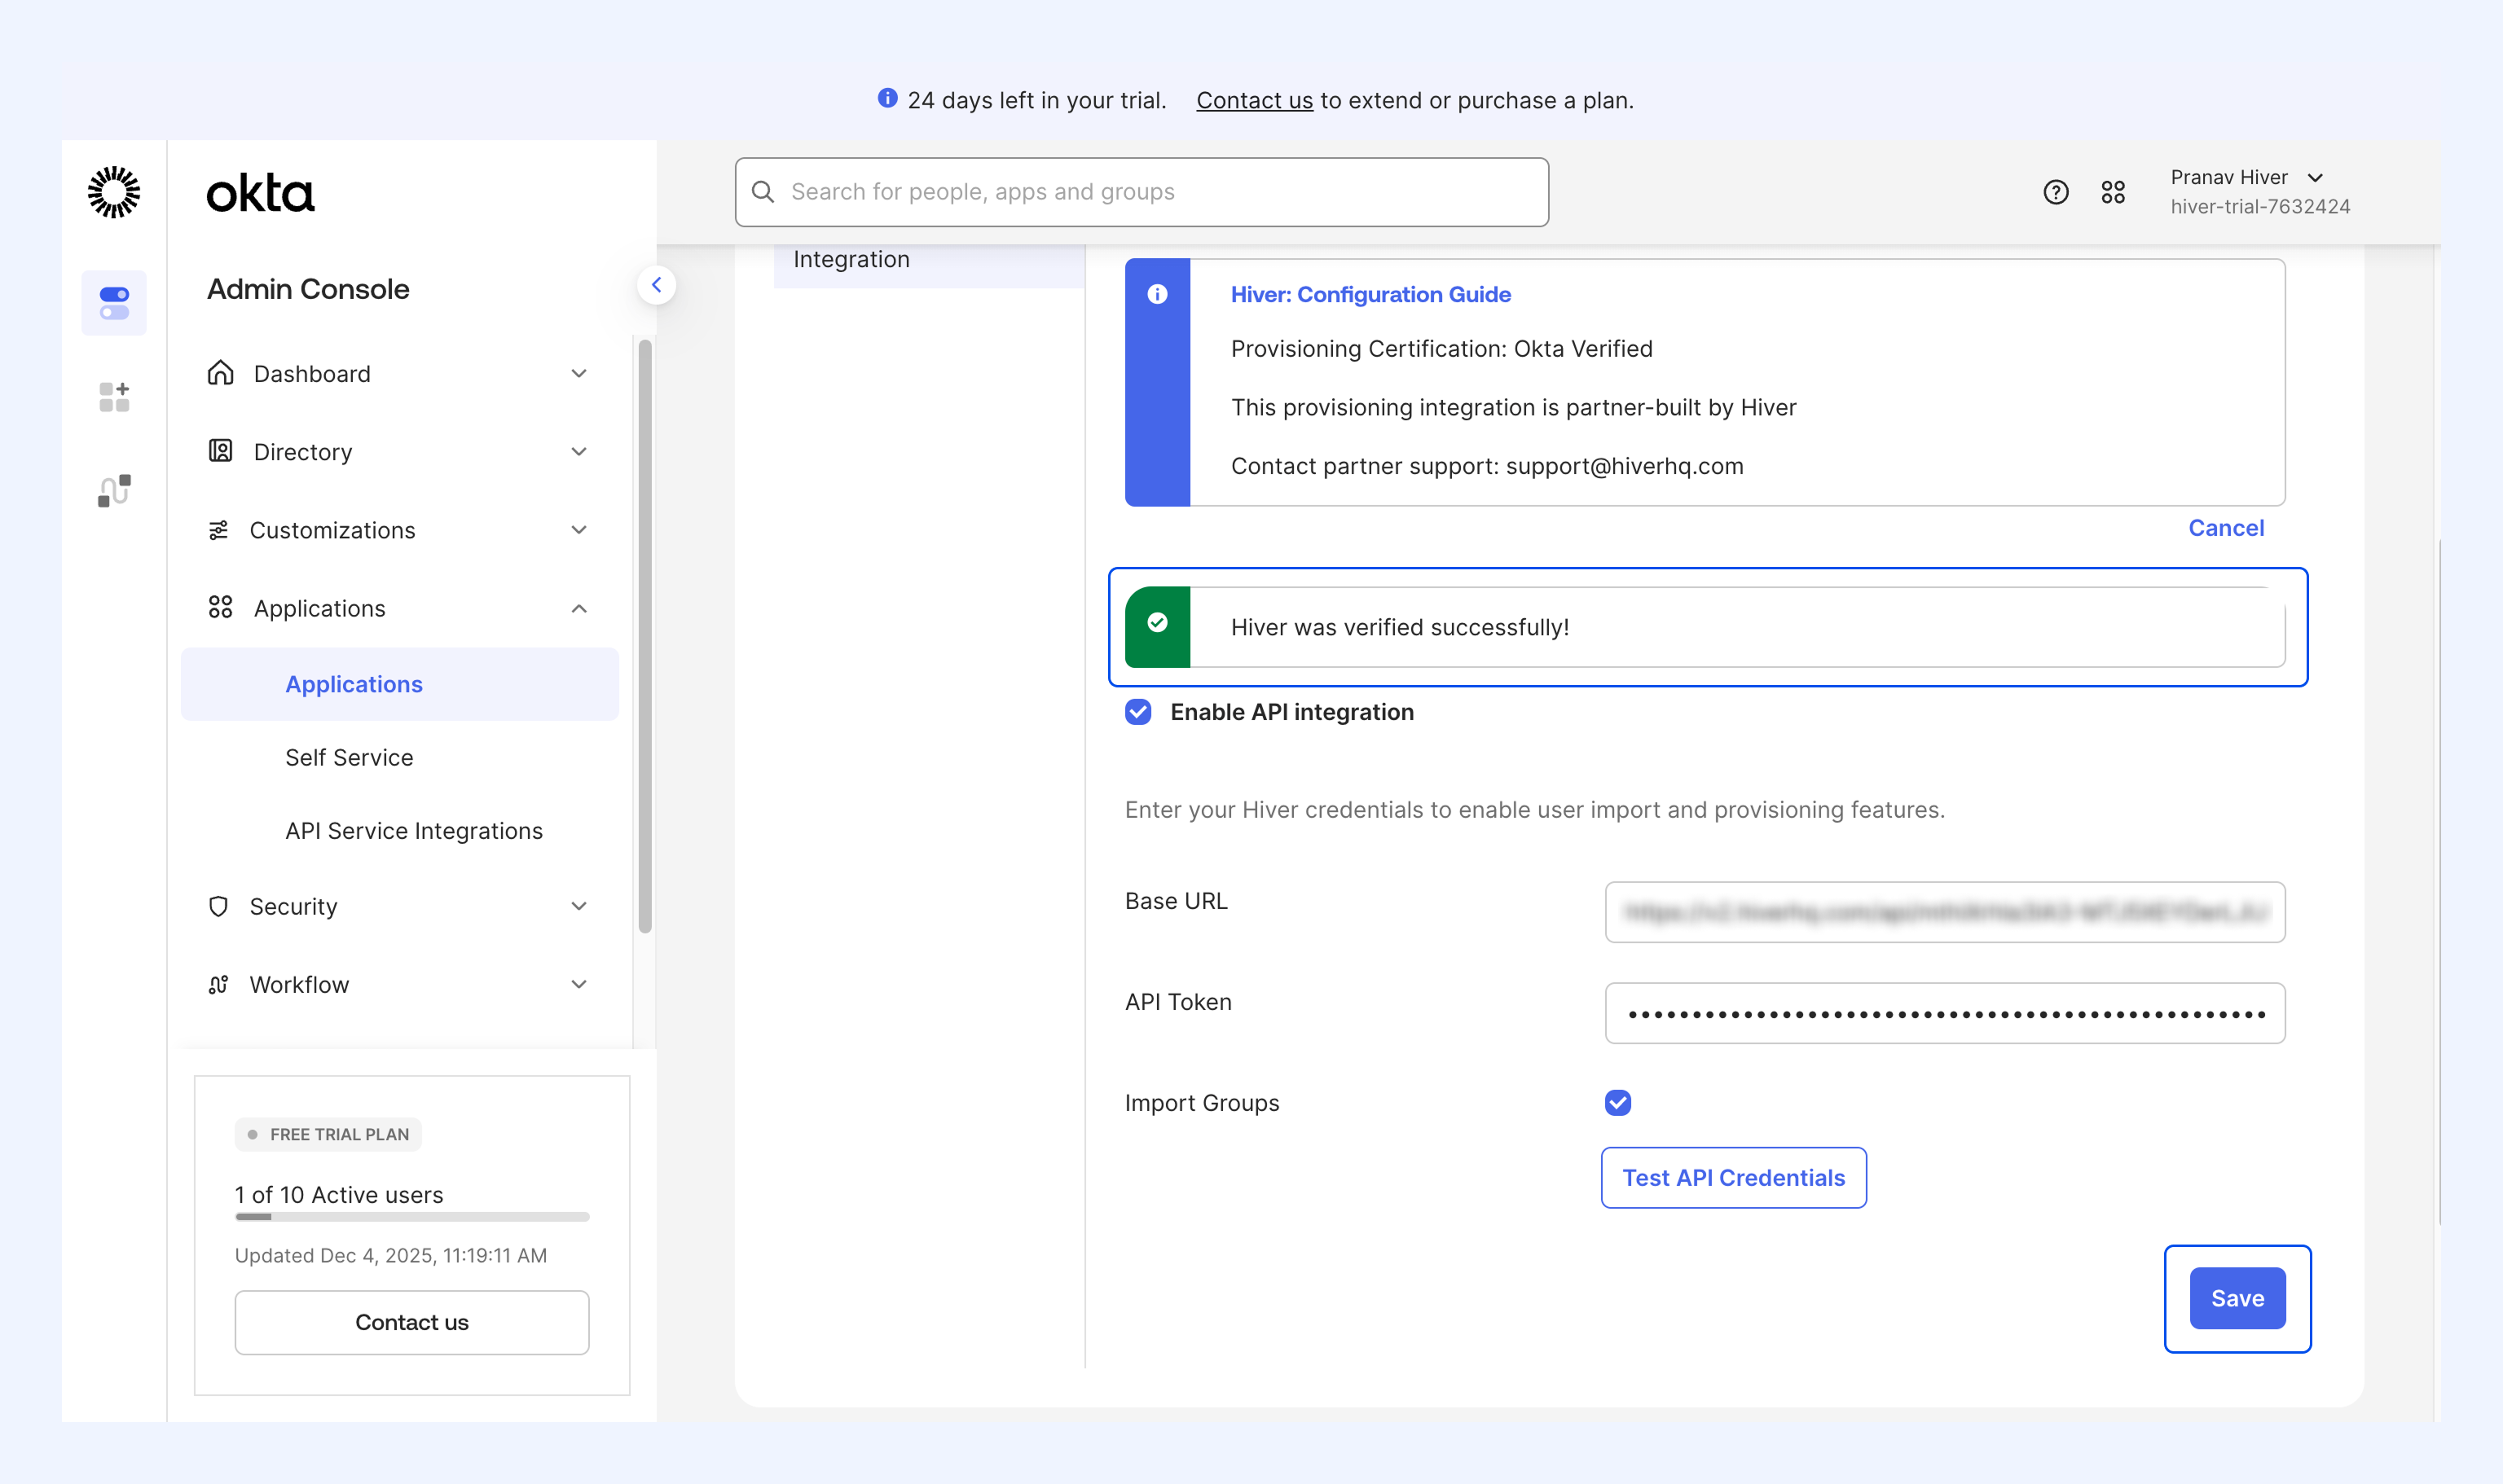Image resolution: width=2503 pixels, height=1484 pixels.
Task: Open the Directory menu label
Action: (303, 452)
